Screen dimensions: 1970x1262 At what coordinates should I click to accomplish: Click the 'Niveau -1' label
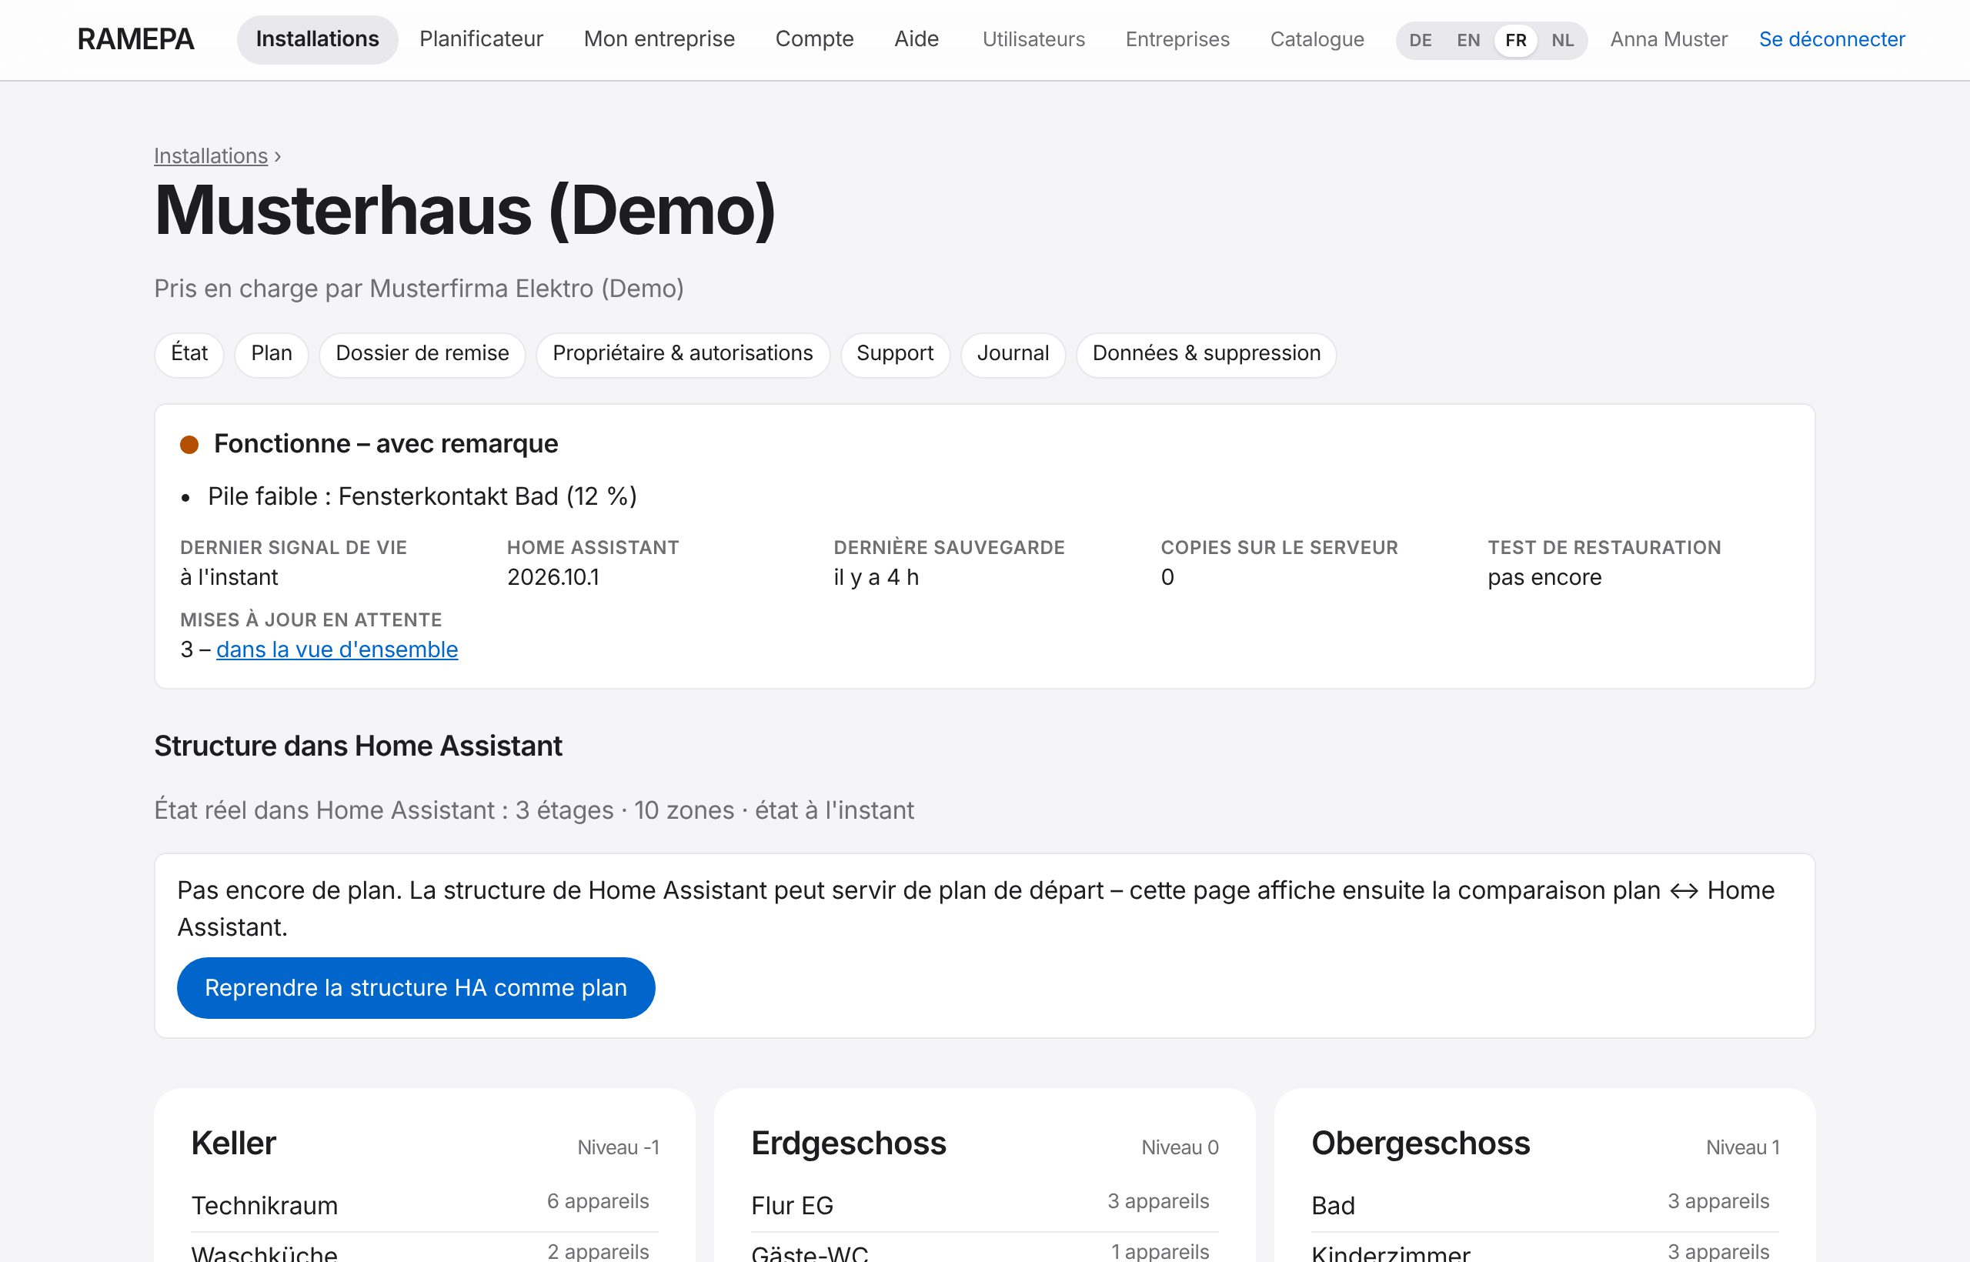(x=618, y=1147)
